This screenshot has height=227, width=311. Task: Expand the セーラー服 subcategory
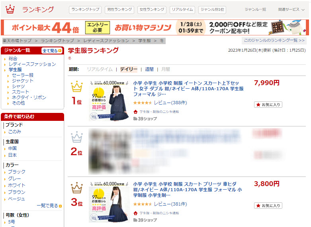coord(23,75)
